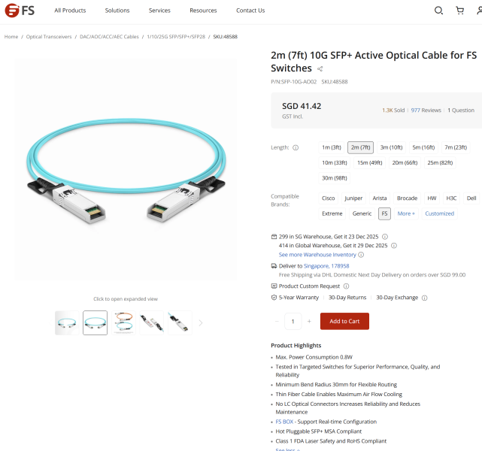
Task: Click the FS logo
Action: [x=20, y=11]
